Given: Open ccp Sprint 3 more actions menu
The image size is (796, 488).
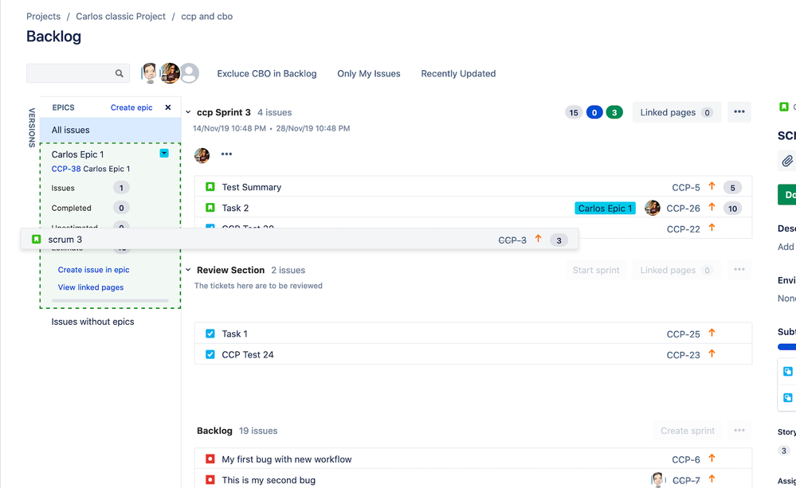Looking at the screenshot, I should tap(739, 112).
